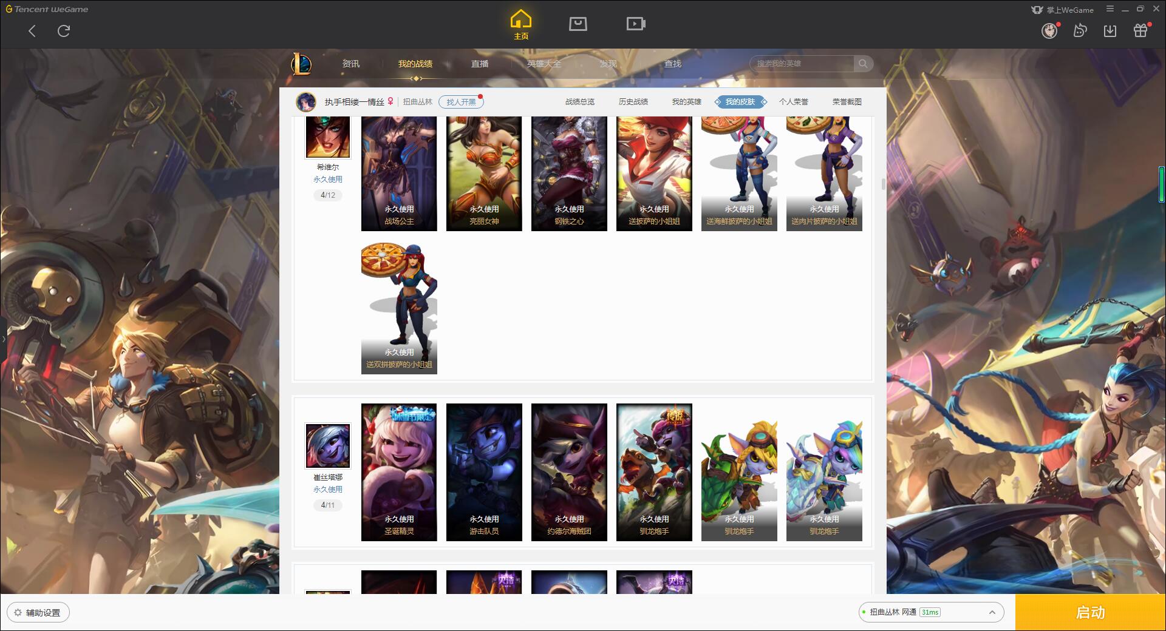Open the 荣誉截图 sub-tab

pyautogui.click(x=847, y=102)
